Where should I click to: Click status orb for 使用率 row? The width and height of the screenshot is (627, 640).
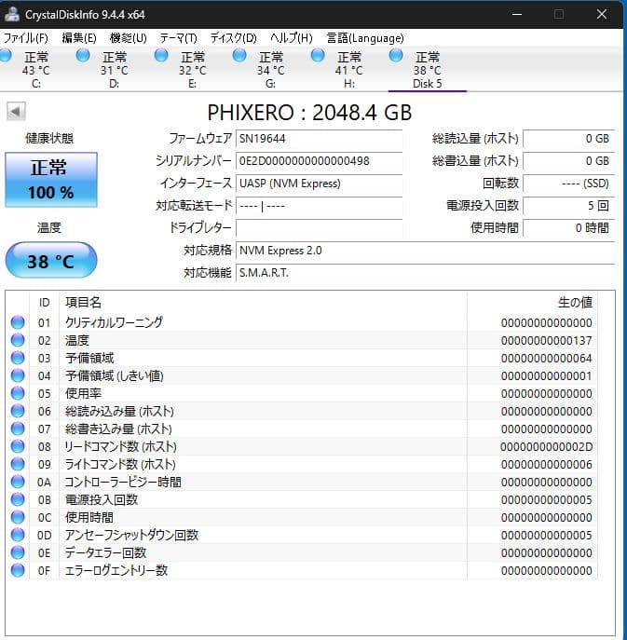18,393
